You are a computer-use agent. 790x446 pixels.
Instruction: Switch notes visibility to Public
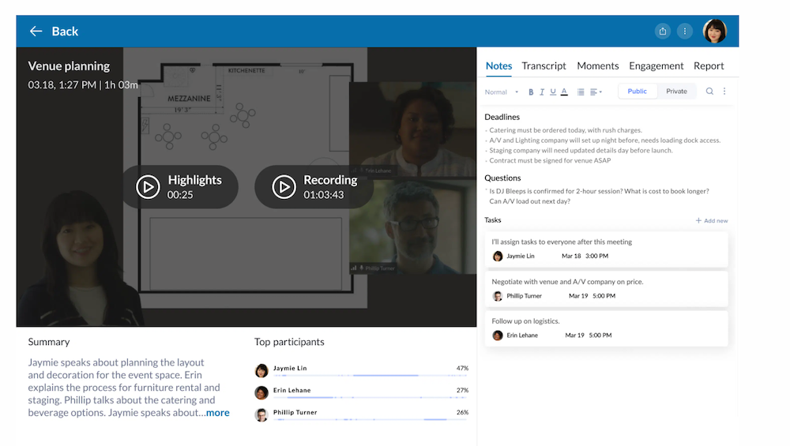coord(637,92)
